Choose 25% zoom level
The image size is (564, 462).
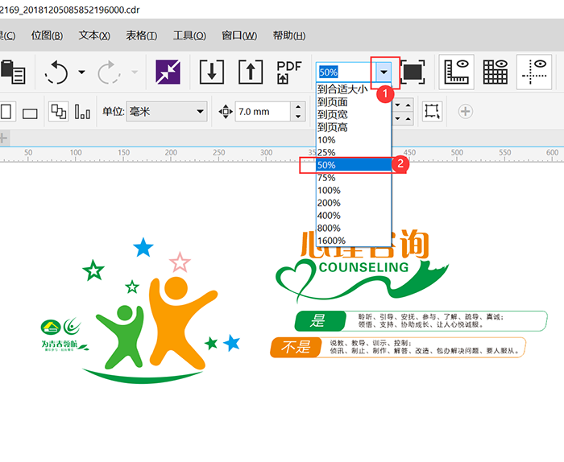pos(354,152)
